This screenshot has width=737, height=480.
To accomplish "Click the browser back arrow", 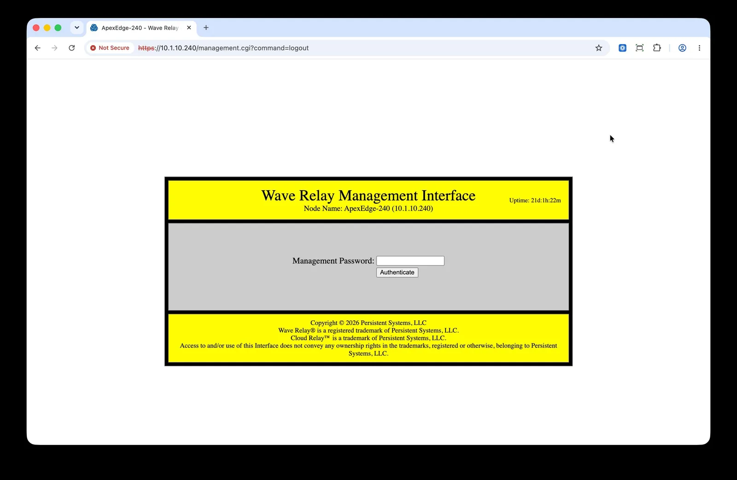I will click(x=38, y=48).
